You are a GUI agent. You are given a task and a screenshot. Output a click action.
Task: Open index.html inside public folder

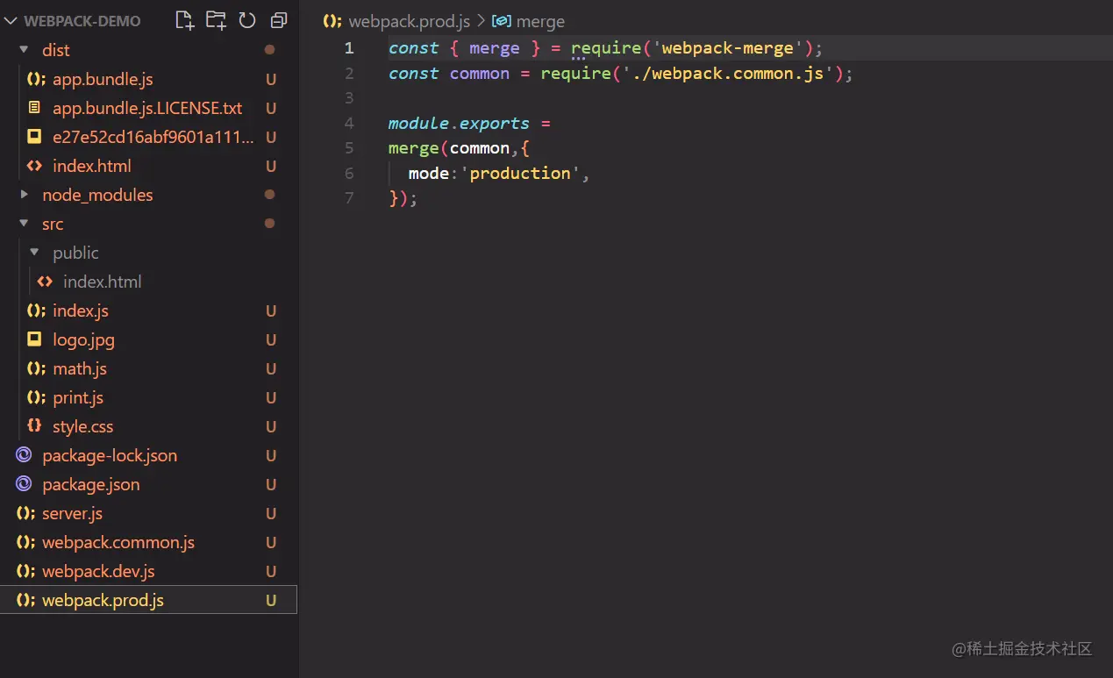point(103,282)
